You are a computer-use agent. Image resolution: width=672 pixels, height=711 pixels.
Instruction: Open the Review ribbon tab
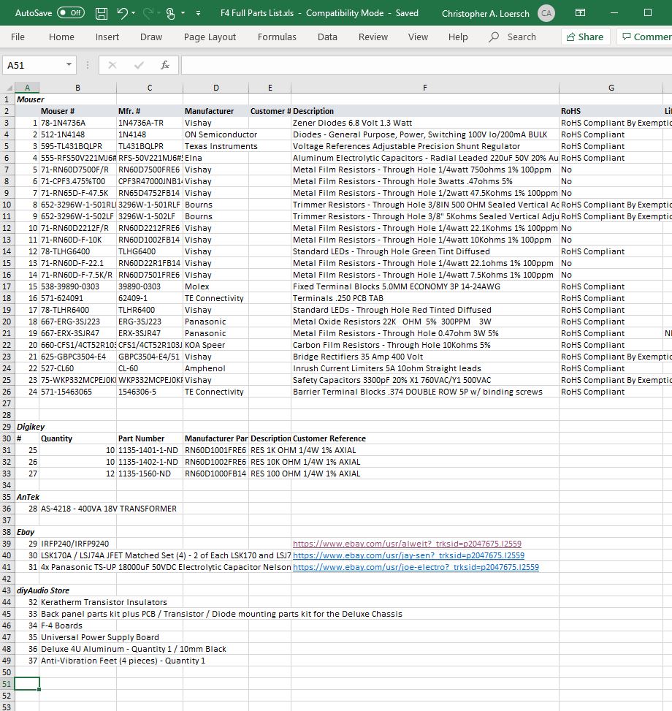point(373,37)
